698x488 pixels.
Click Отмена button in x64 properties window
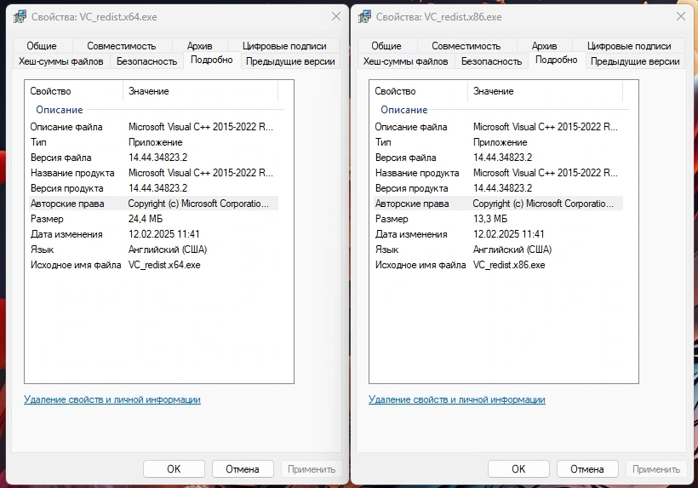pyautogui.click(x=243, y=469)
